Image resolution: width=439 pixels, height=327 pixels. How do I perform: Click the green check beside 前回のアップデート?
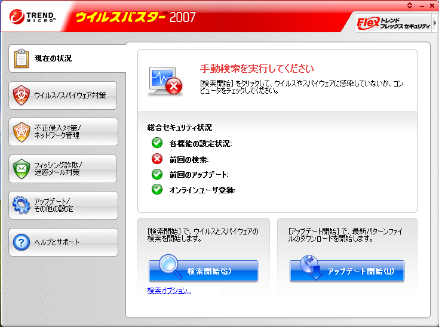(x=157, y=174)
